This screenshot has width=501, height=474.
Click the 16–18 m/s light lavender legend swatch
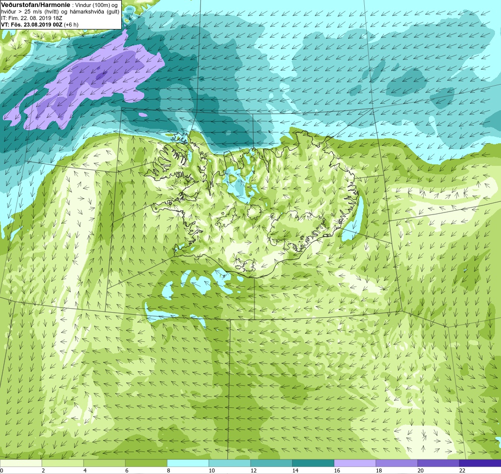pyautogui.click(x=355, y=463)
